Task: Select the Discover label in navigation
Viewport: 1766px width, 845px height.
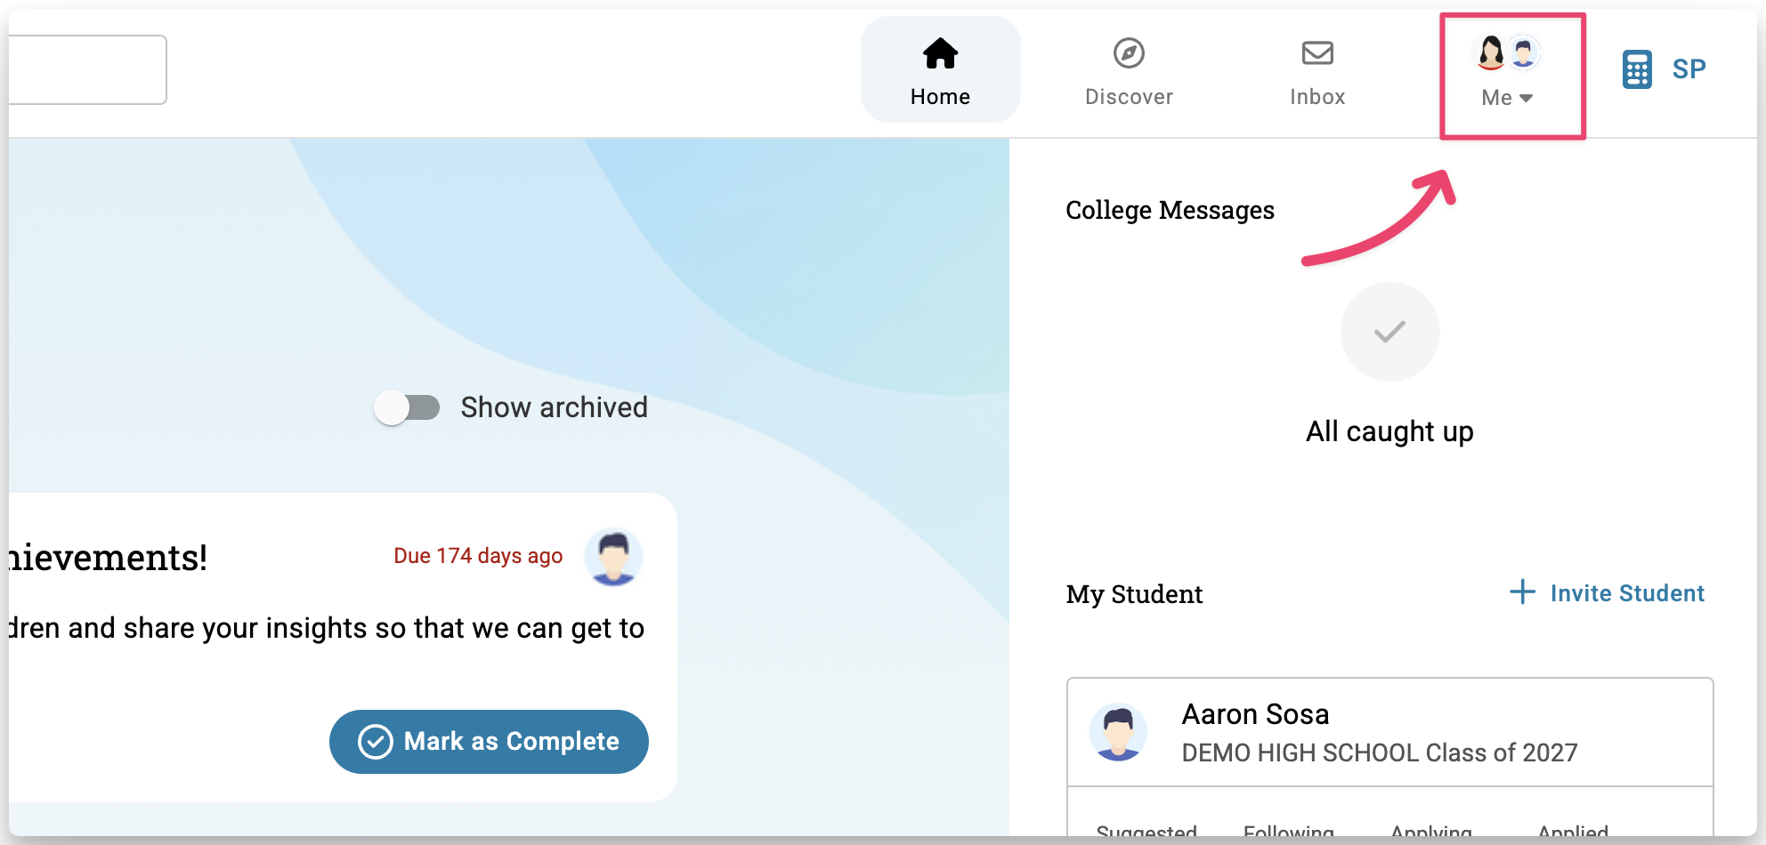Action: click(1129, 97)
